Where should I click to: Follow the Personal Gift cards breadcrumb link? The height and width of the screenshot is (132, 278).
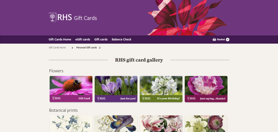87,48
